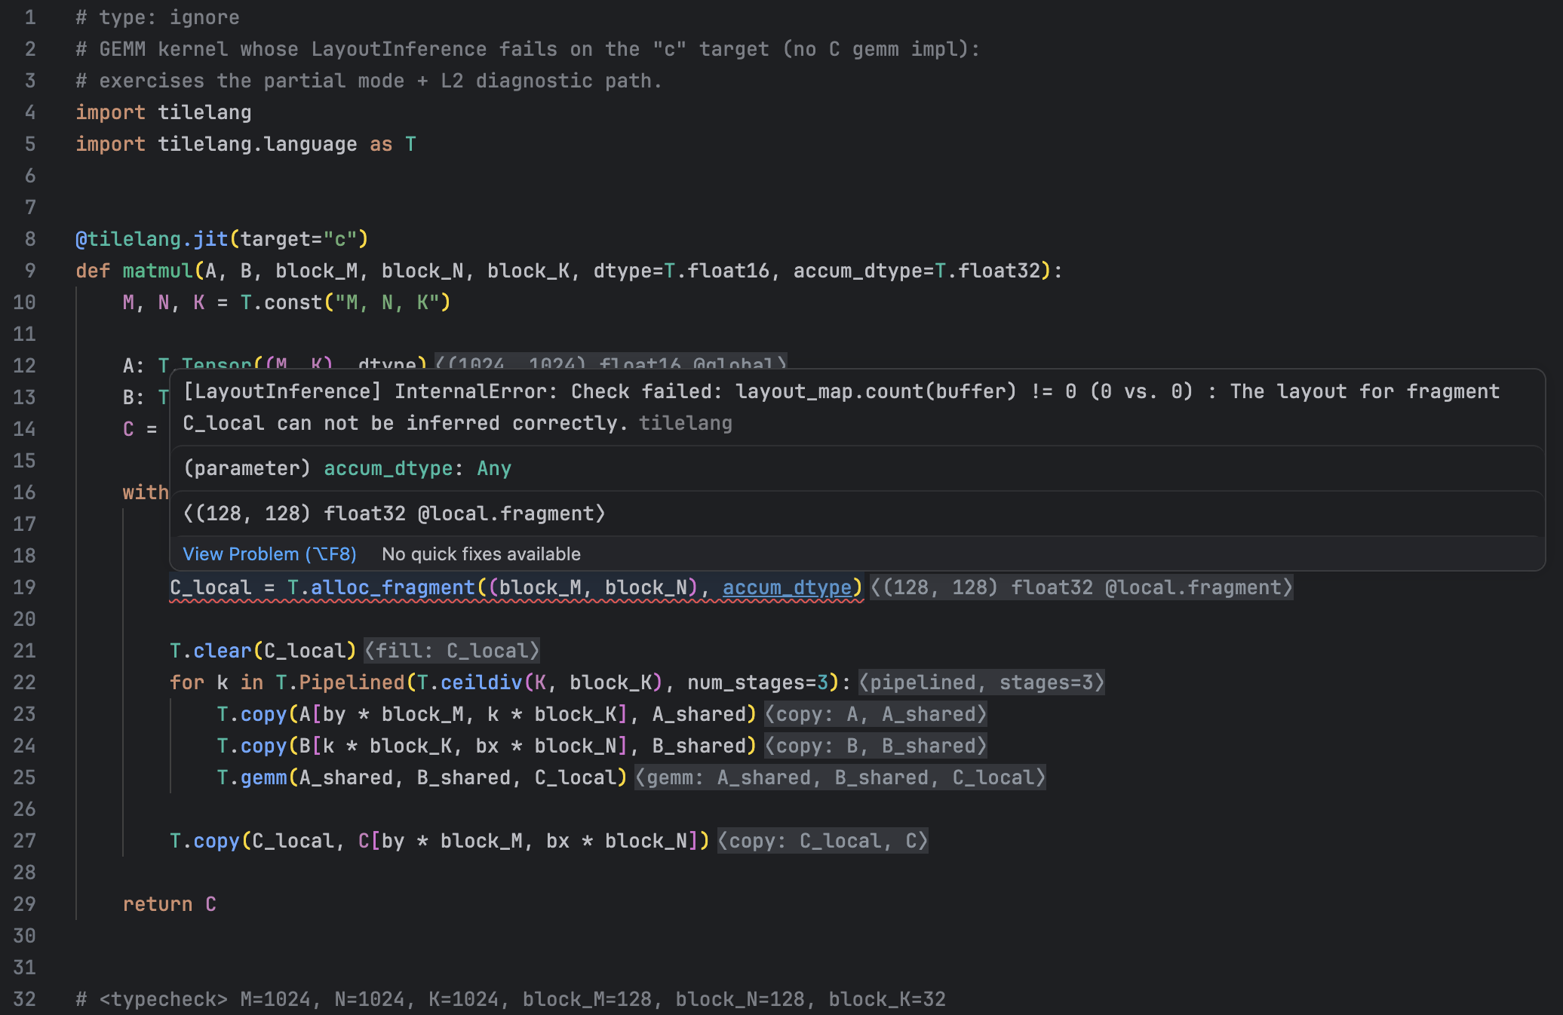The image size is (1563, 1015).
Task: Click the '# type: ignore' comment
Action: pyautogui.click(x=158, y=17)
